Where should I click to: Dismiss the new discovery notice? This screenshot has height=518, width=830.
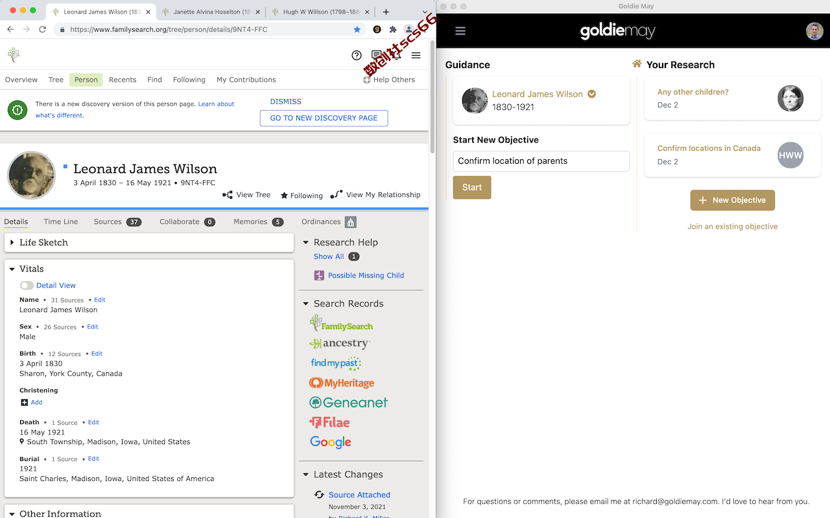[286, 102]
